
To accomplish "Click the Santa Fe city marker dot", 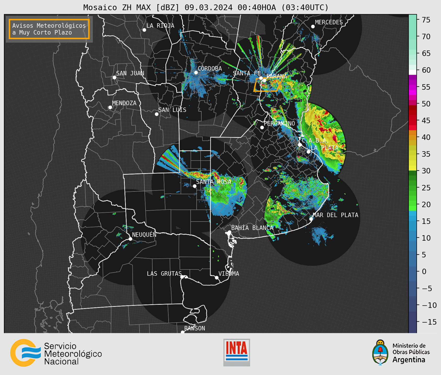I will (261, 78).
